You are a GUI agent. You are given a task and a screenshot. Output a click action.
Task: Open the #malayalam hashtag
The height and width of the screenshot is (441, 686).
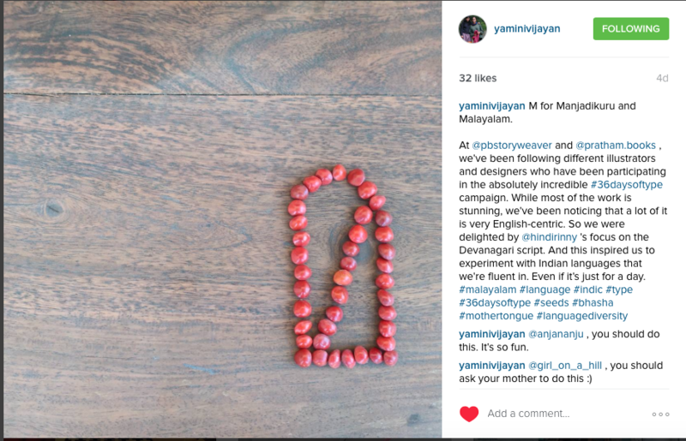pyautogui.click(x=487, y=289)
